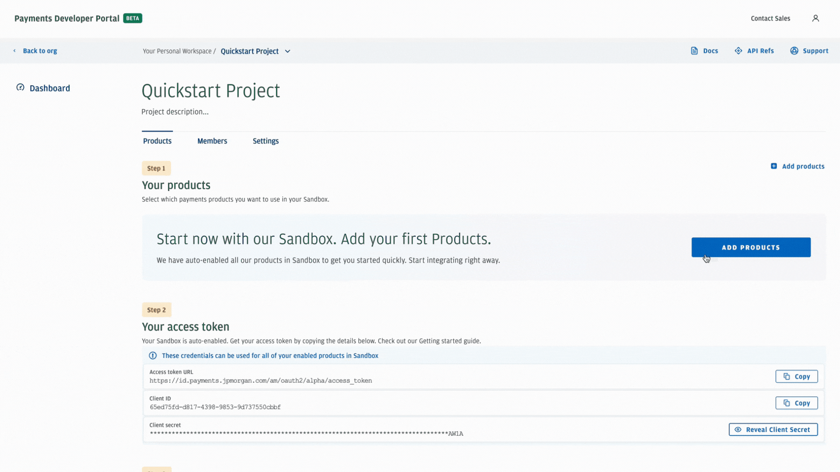Image resolution: width=840 pixels, height=472 pixels.
Task: Expand the Quickstart Project dropdown chevron
Action: (287, 51)
